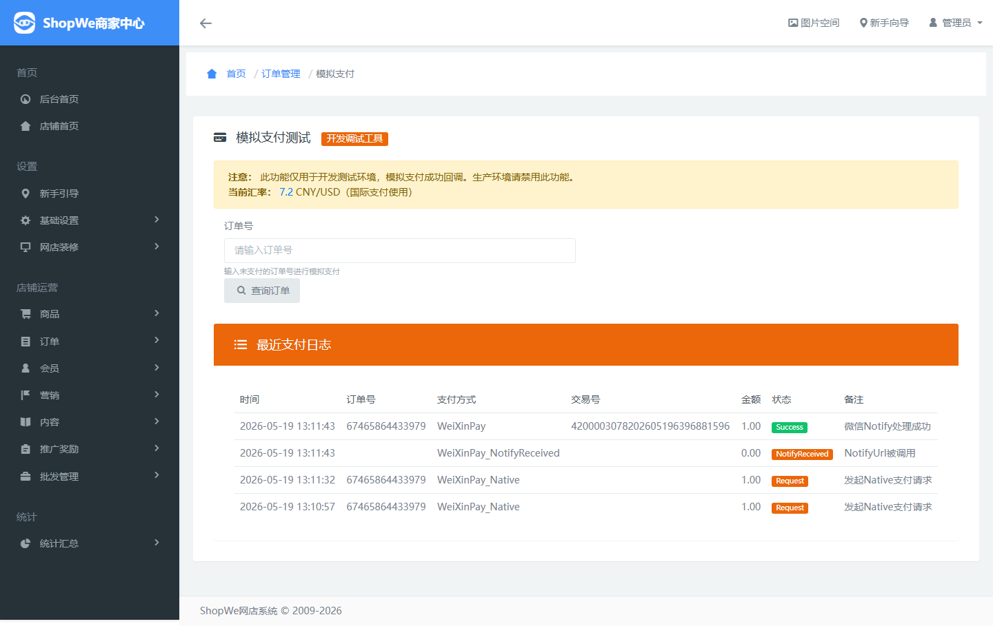Click Request badge in 13:10:57 row
Image resolution: width=993 pixels, height=626 pixels.
pyautogui.click(x=790, y=508)
